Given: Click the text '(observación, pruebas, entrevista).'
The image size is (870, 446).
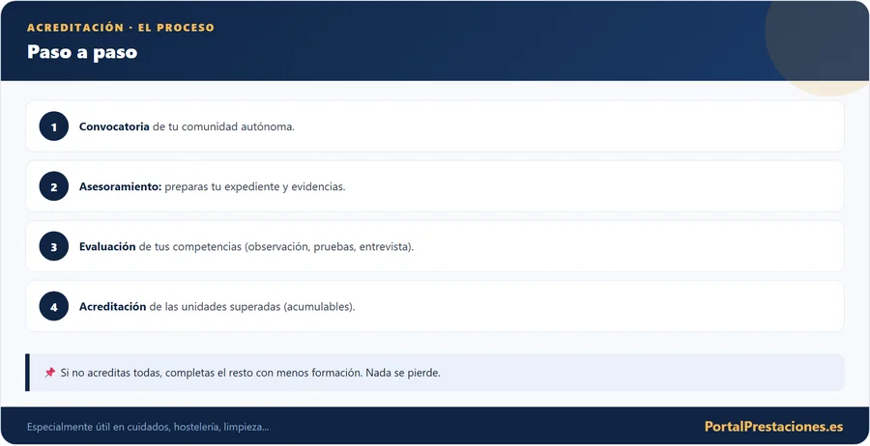Looking at the screenshot, I should tap(330, 246).
